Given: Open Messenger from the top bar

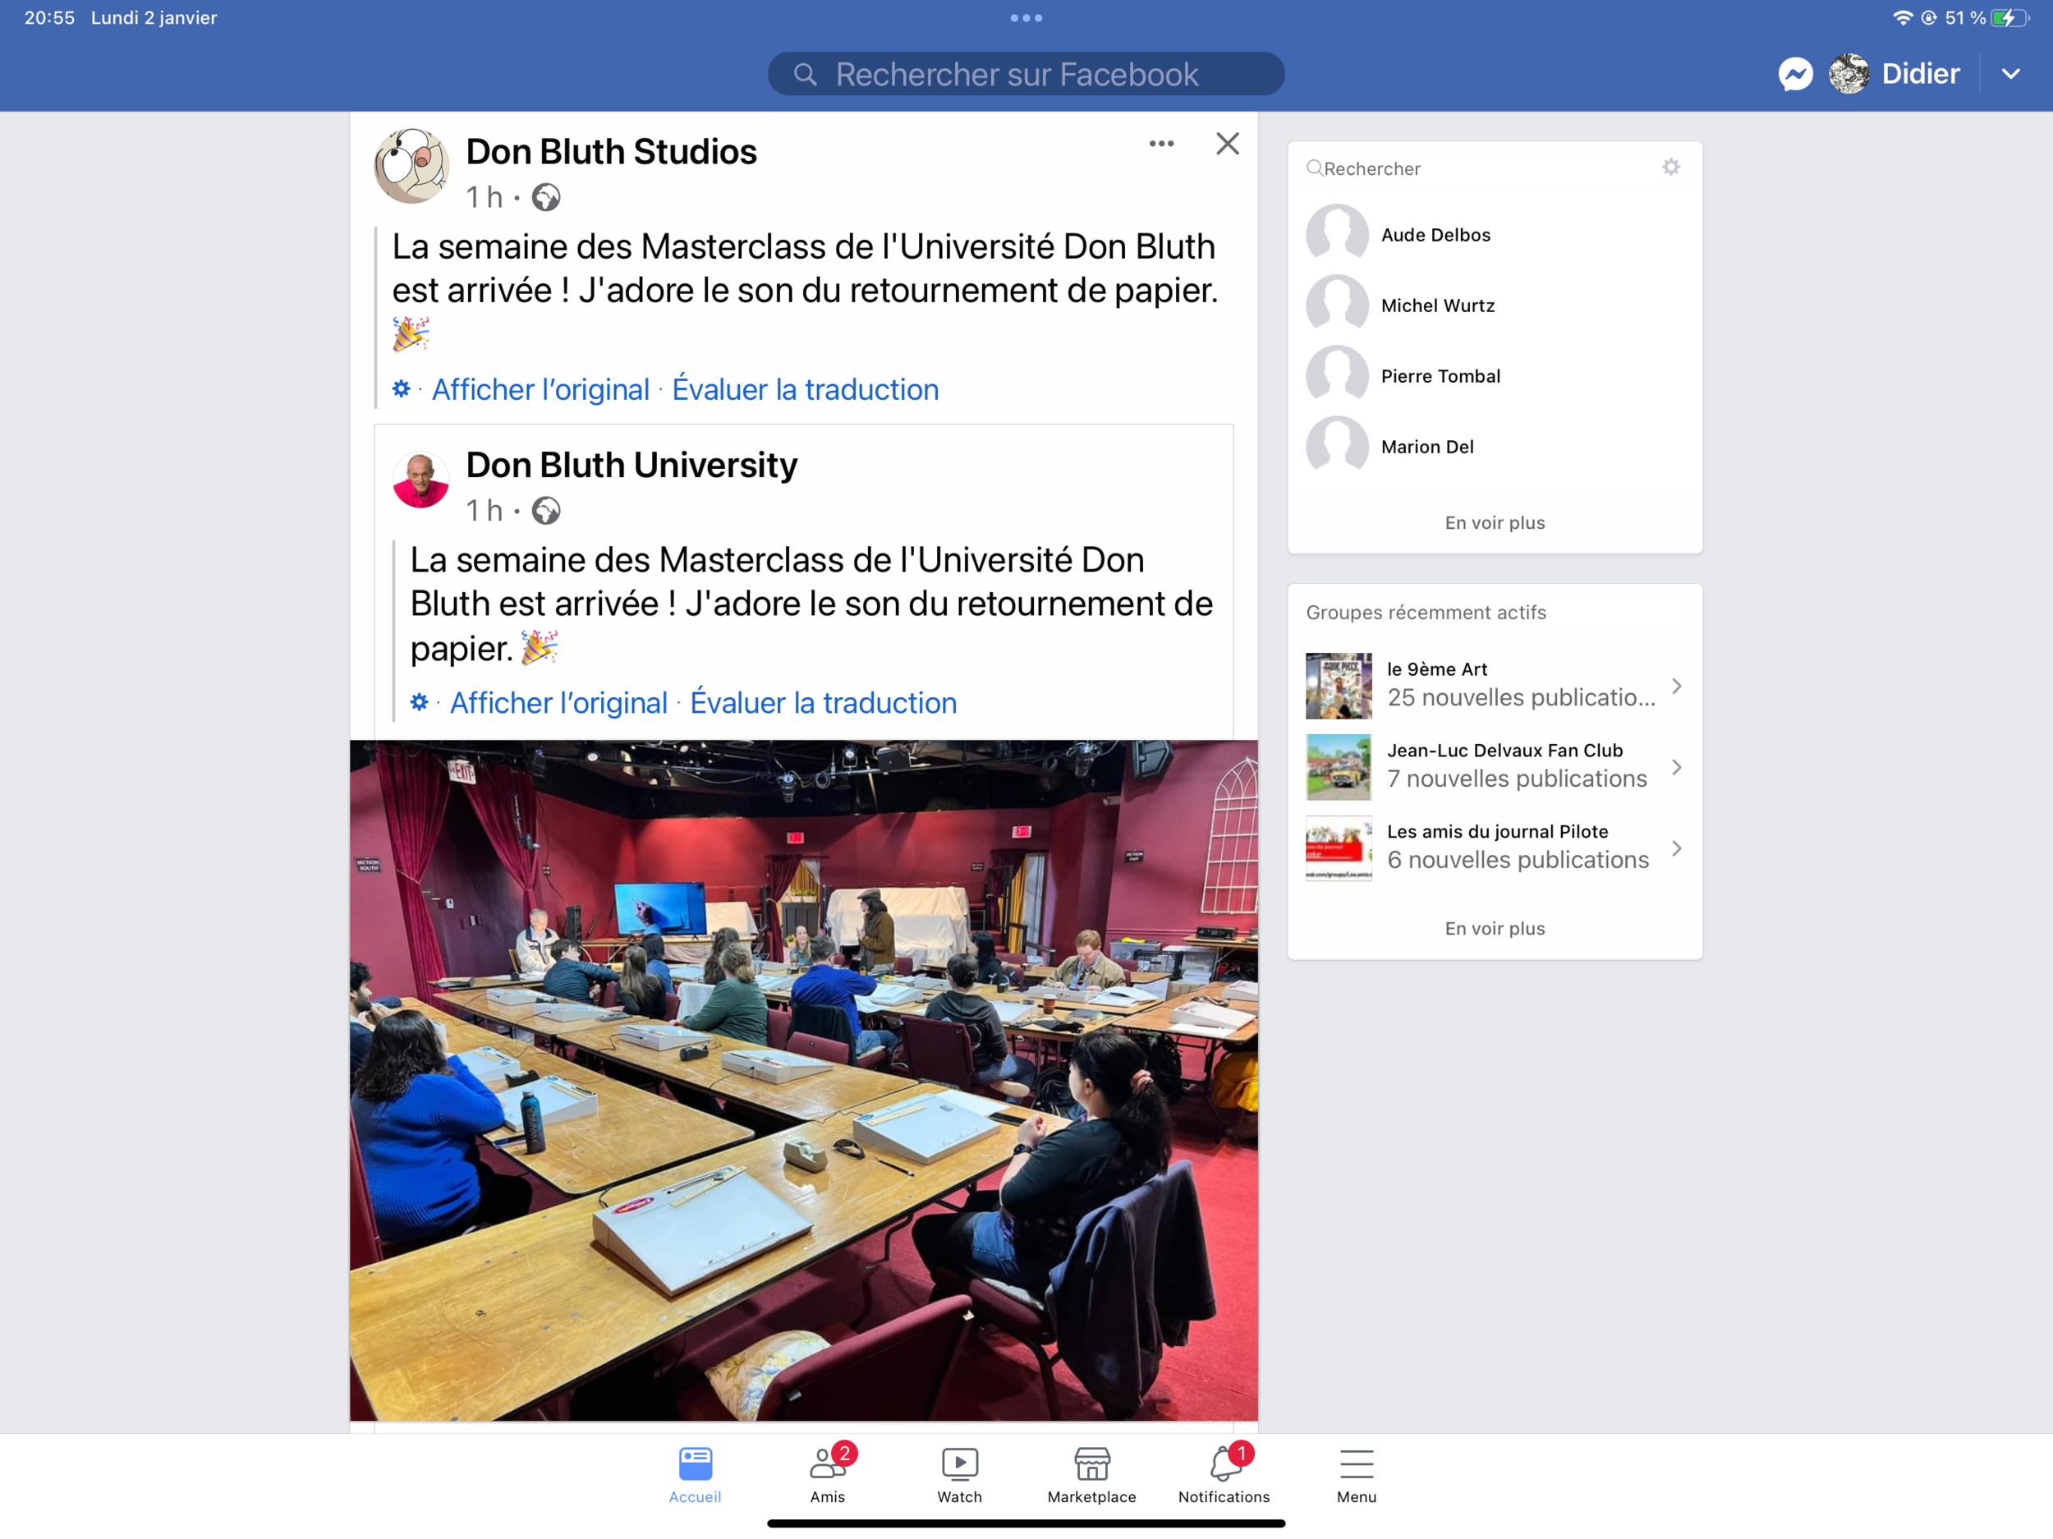Looking at the screenshot, I should tap(1795, 74).
